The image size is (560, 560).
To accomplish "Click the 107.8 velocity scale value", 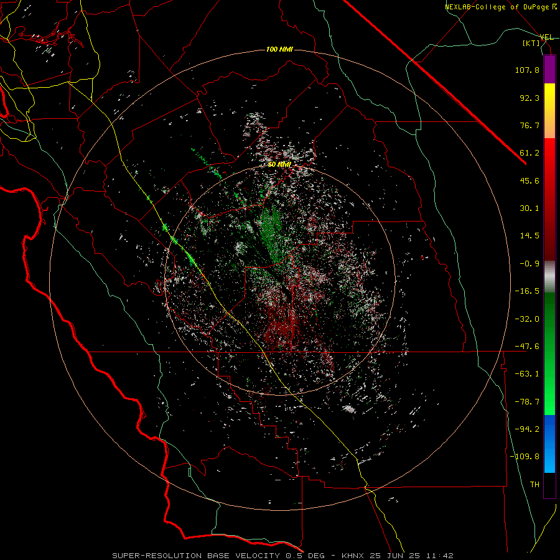I will coord(527,70).
